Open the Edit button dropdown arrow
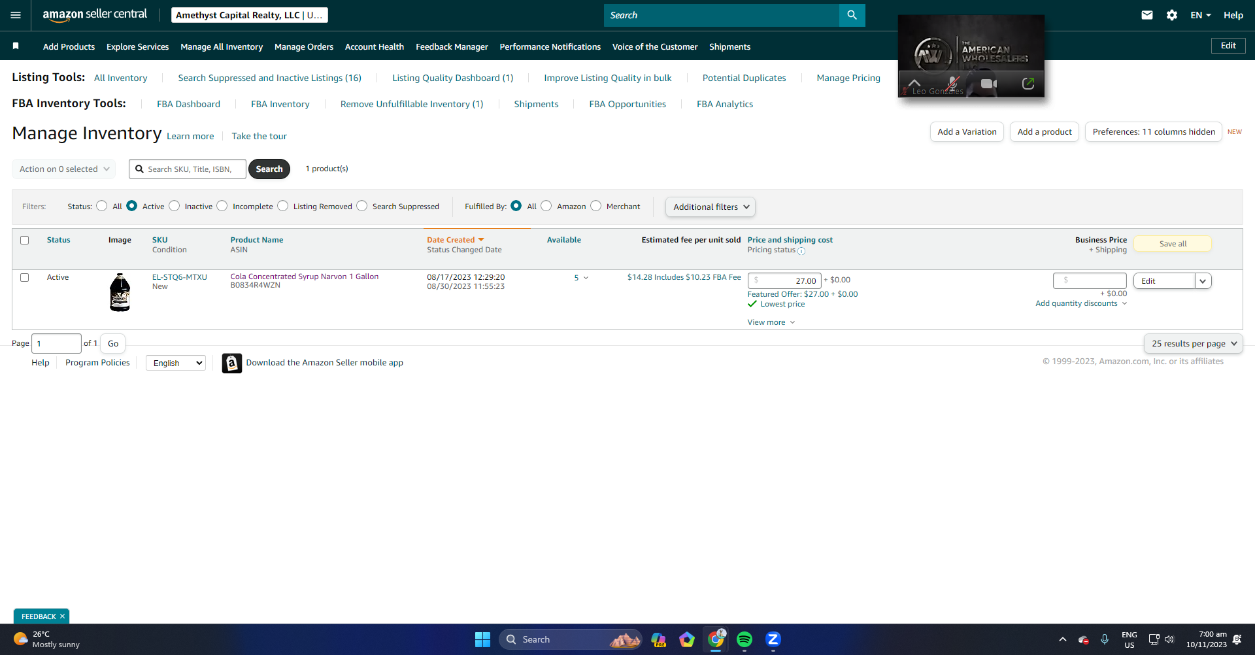Viewport: 1255px width, 655px height. (x=1203, y=281)
